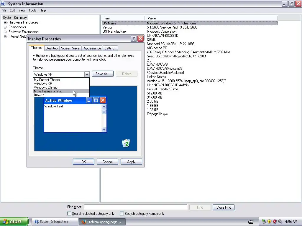Select the Themes tab
Screen dimensions: 302x226
(37, 48)
